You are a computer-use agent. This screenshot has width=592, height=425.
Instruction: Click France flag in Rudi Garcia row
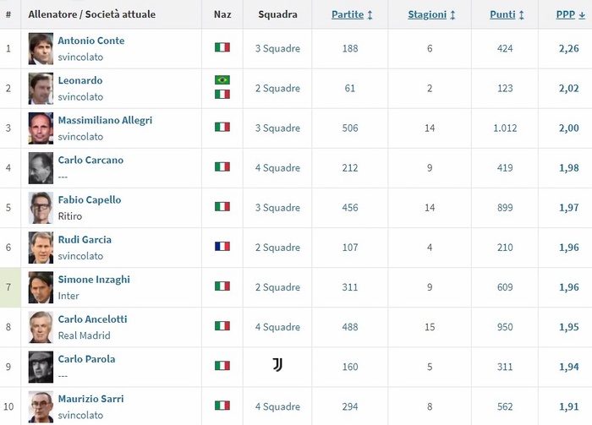click(x=222, y=246)
